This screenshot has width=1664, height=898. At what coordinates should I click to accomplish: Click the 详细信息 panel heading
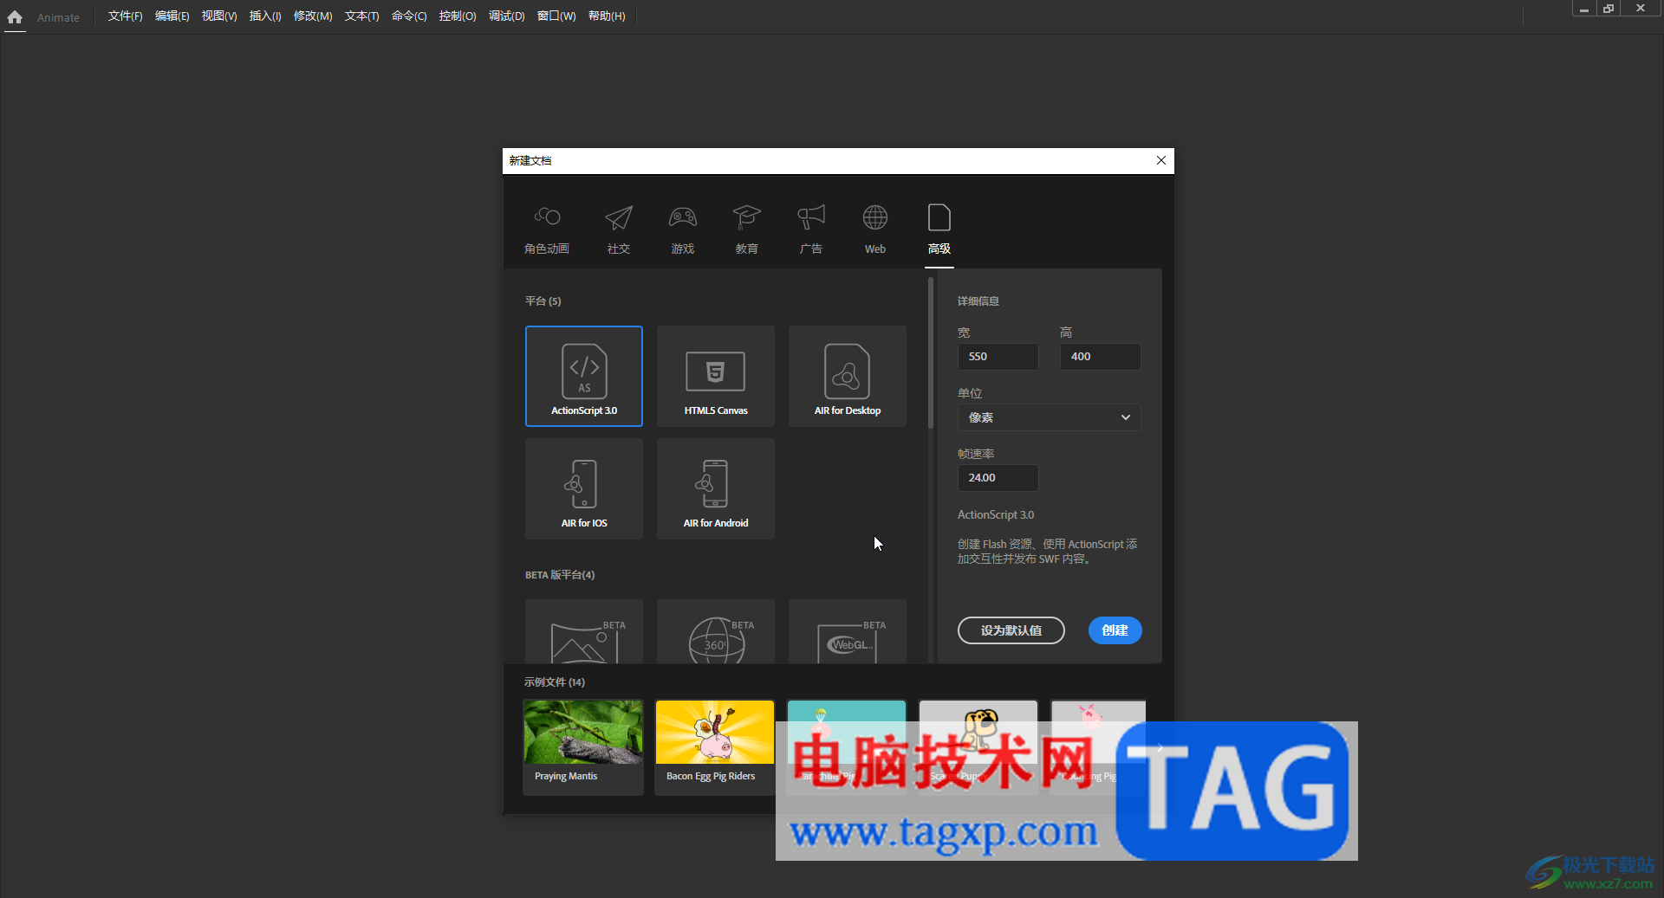pyautogui.click(x=978, y=301)
